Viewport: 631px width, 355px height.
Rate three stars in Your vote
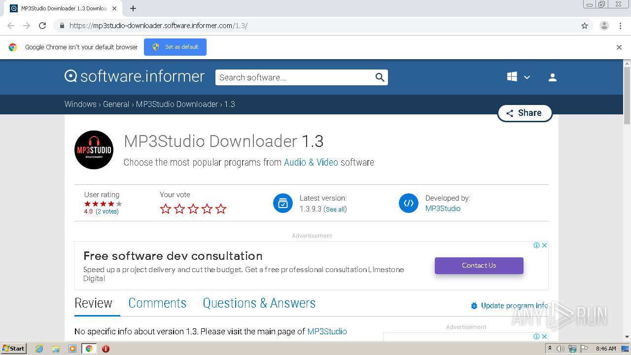193,209
